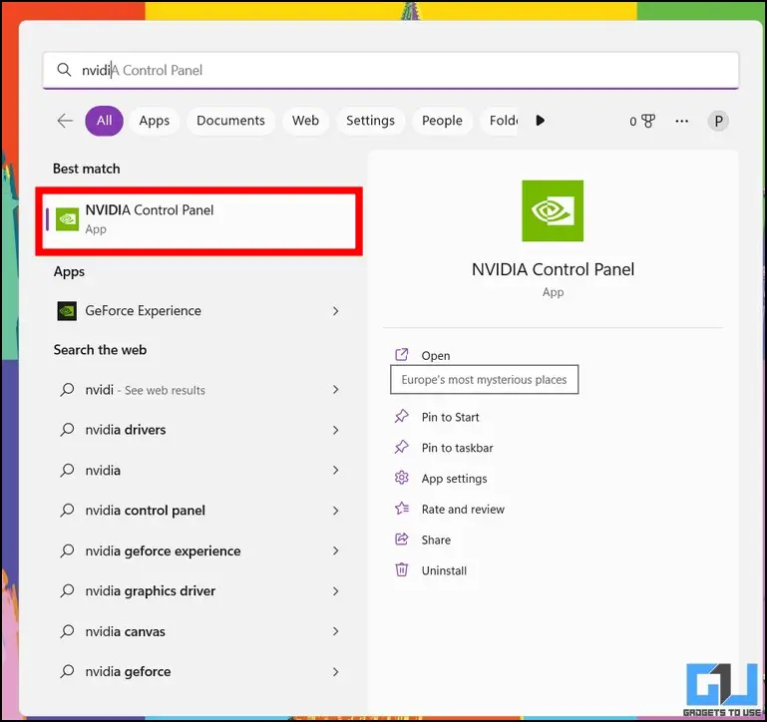Open App settings action

(x=454, y=479)
